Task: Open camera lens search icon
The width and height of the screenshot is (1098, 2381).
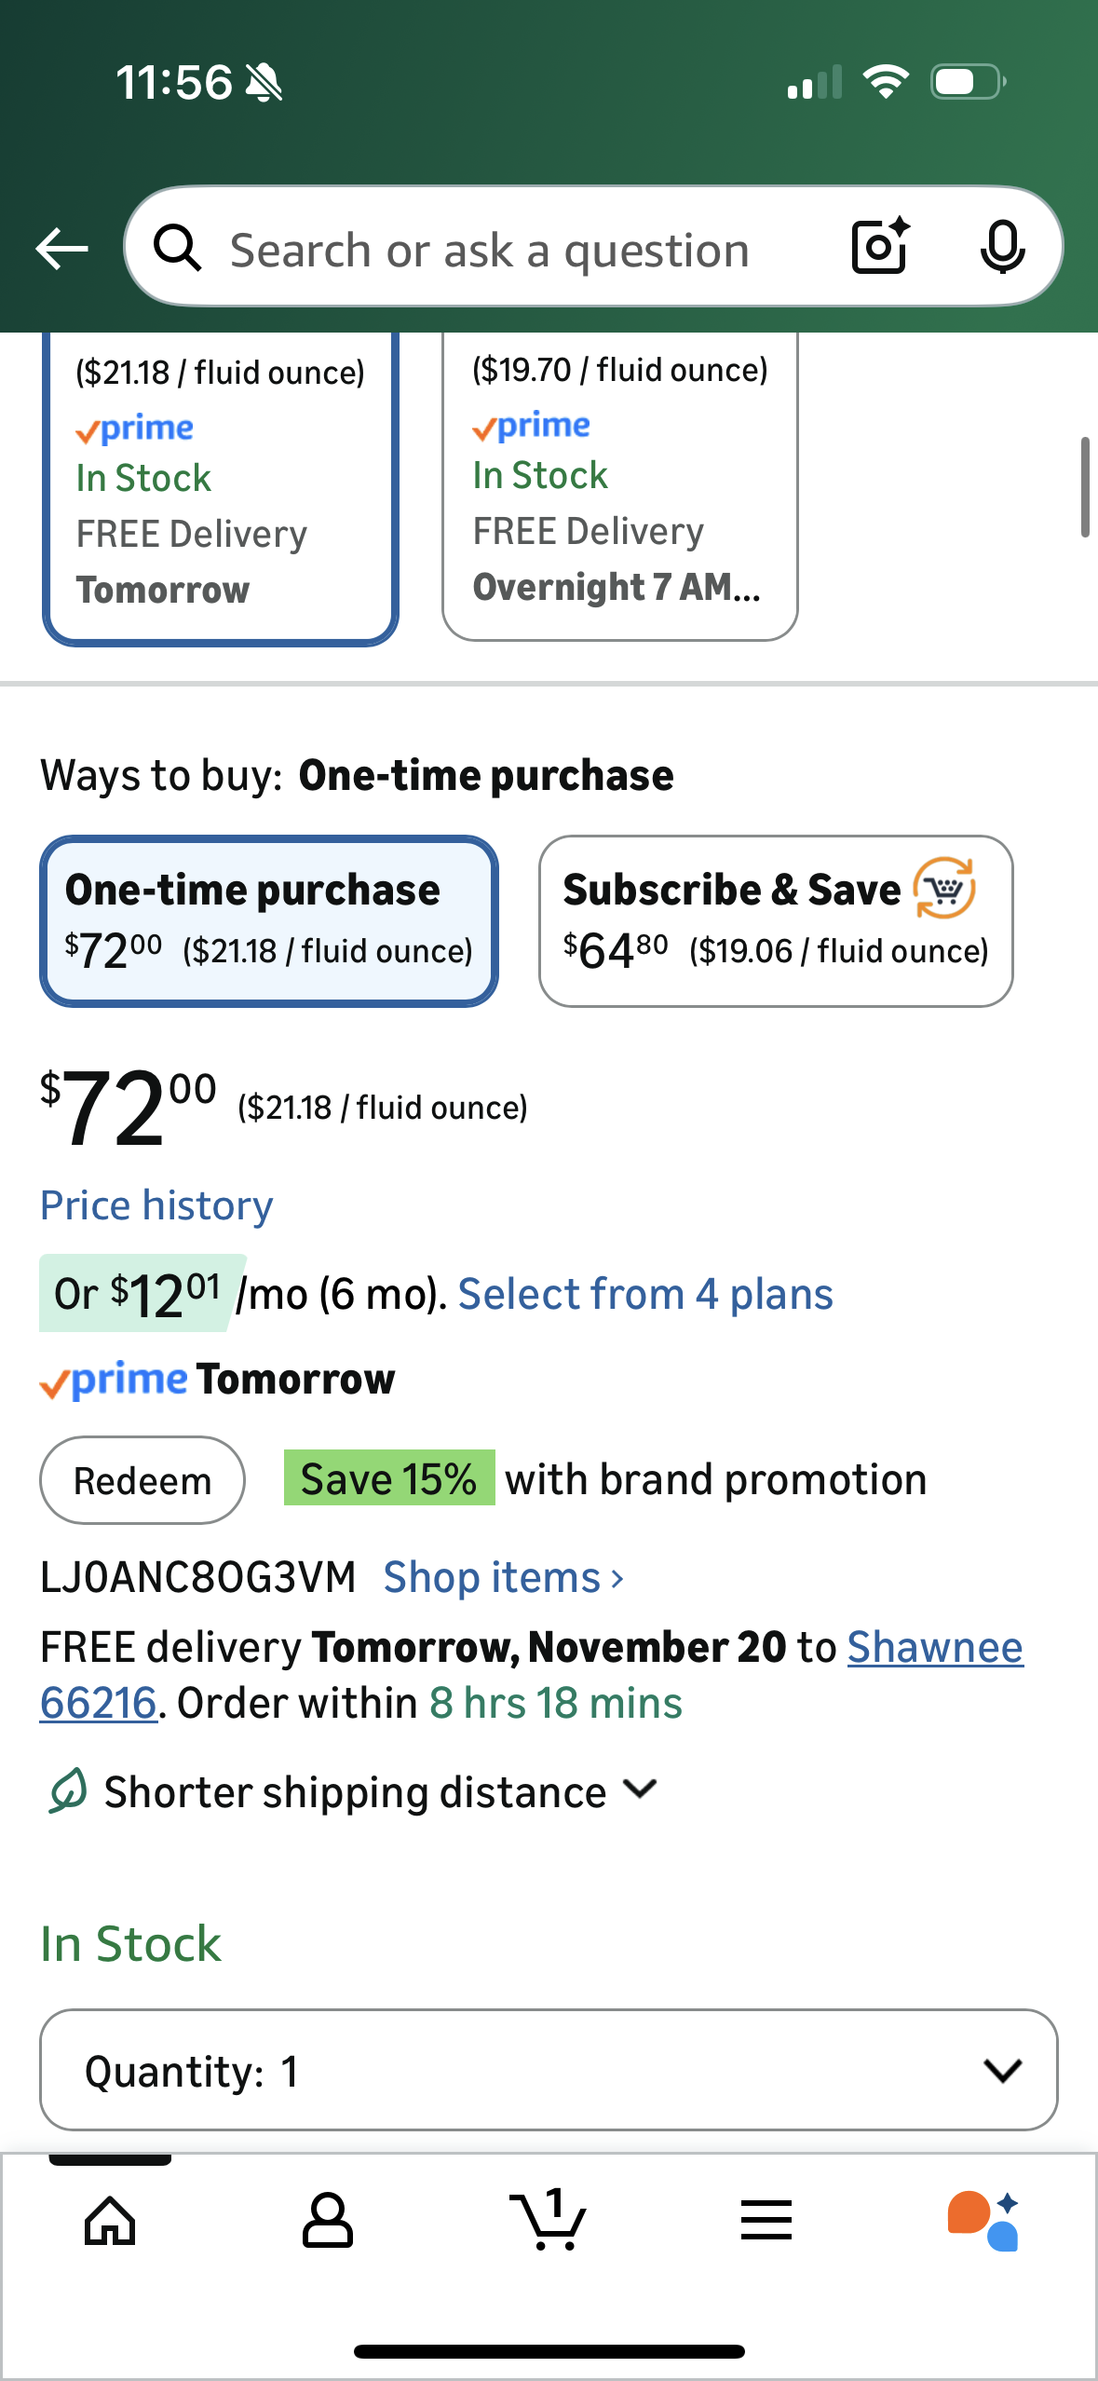Action: coord(879,247)
